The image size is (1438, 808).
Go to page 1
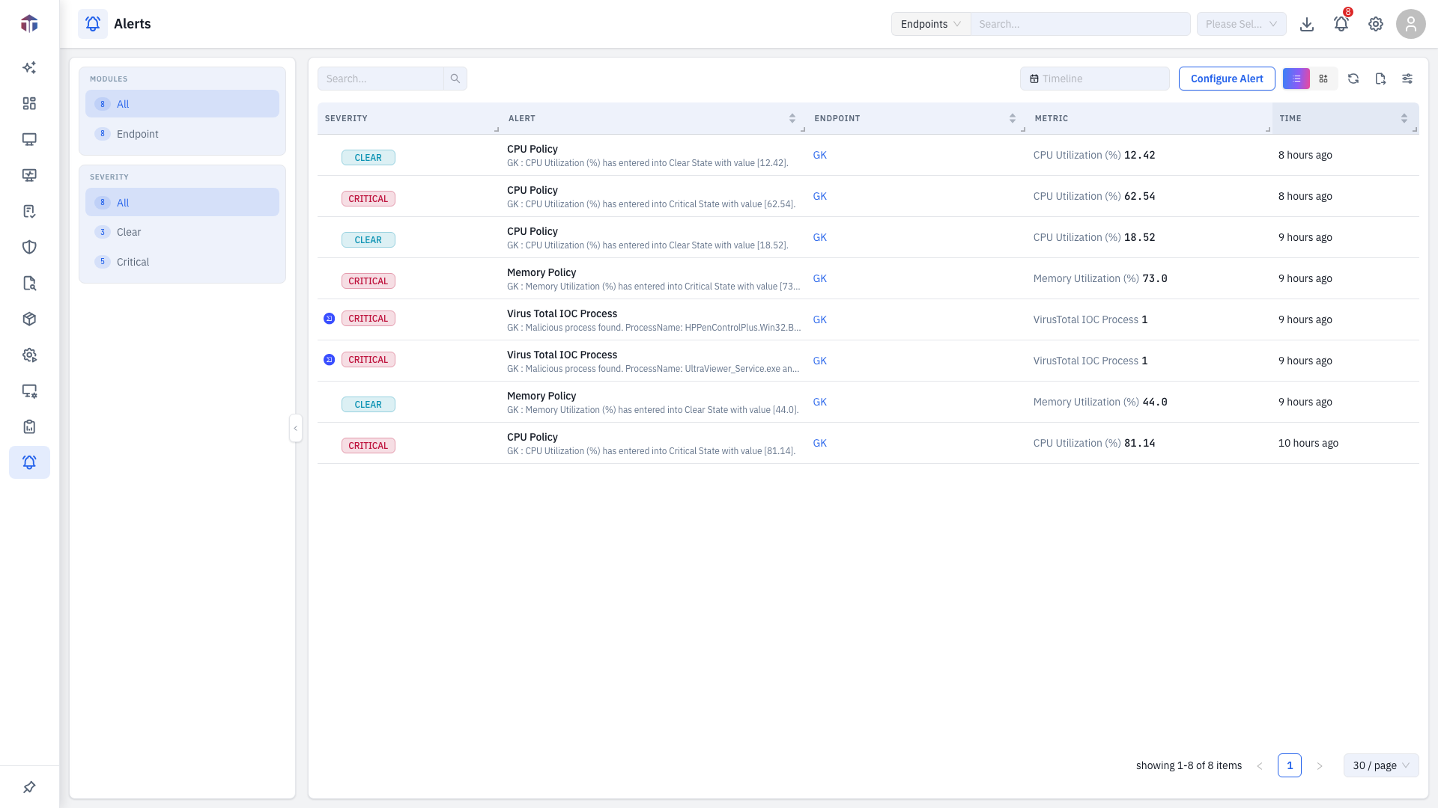point(1290,765)
